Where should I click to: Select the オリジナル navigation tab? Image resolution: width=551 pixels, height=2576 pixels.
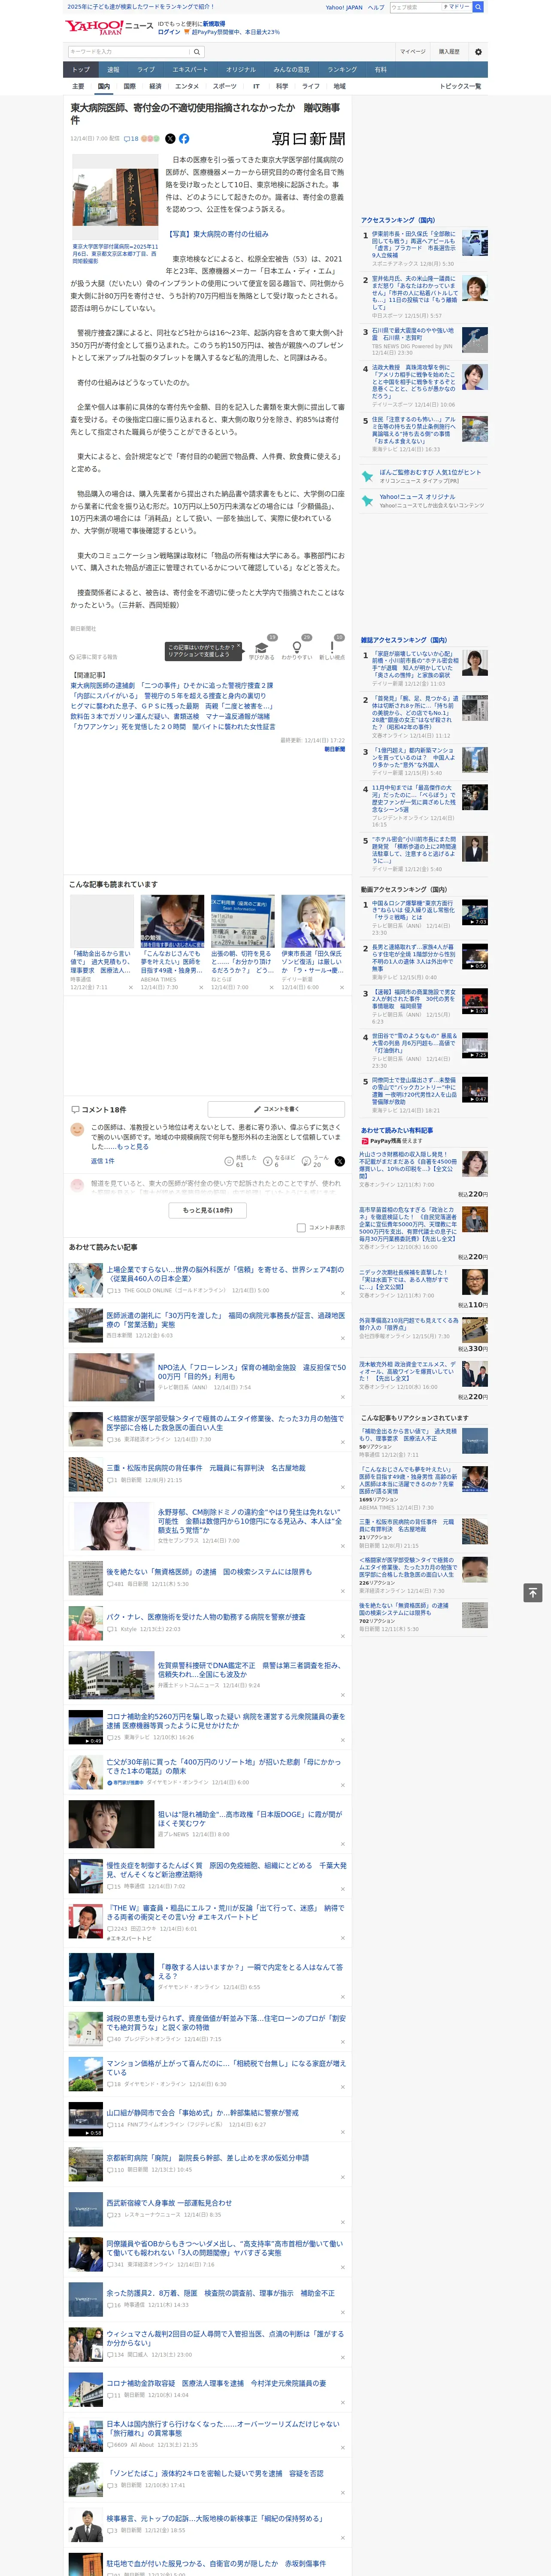coord(241,70)
